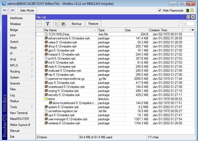198x141 pixels.
Task: Open the Interfaces menu
Action: coord(21,18)
